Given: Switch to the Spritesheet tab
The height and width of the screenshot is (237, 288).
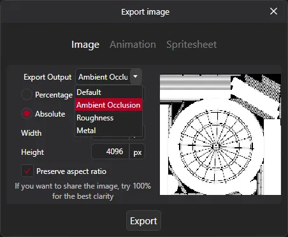Looking at the screenshot, I should [x=192, y=45].
